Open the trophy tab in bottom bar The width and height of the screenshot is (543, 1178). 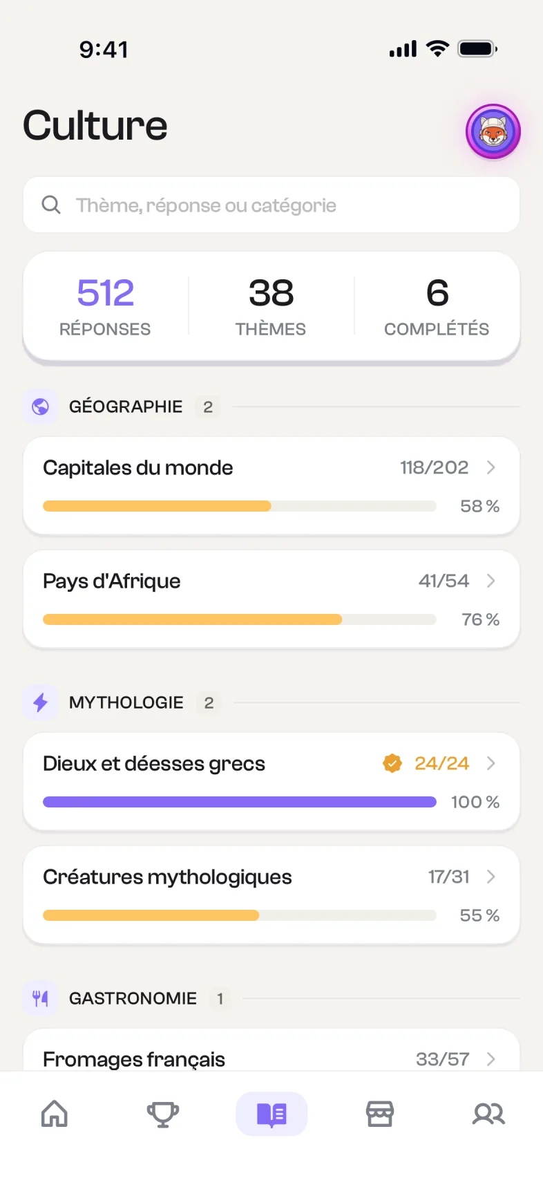pos(163,1114)
